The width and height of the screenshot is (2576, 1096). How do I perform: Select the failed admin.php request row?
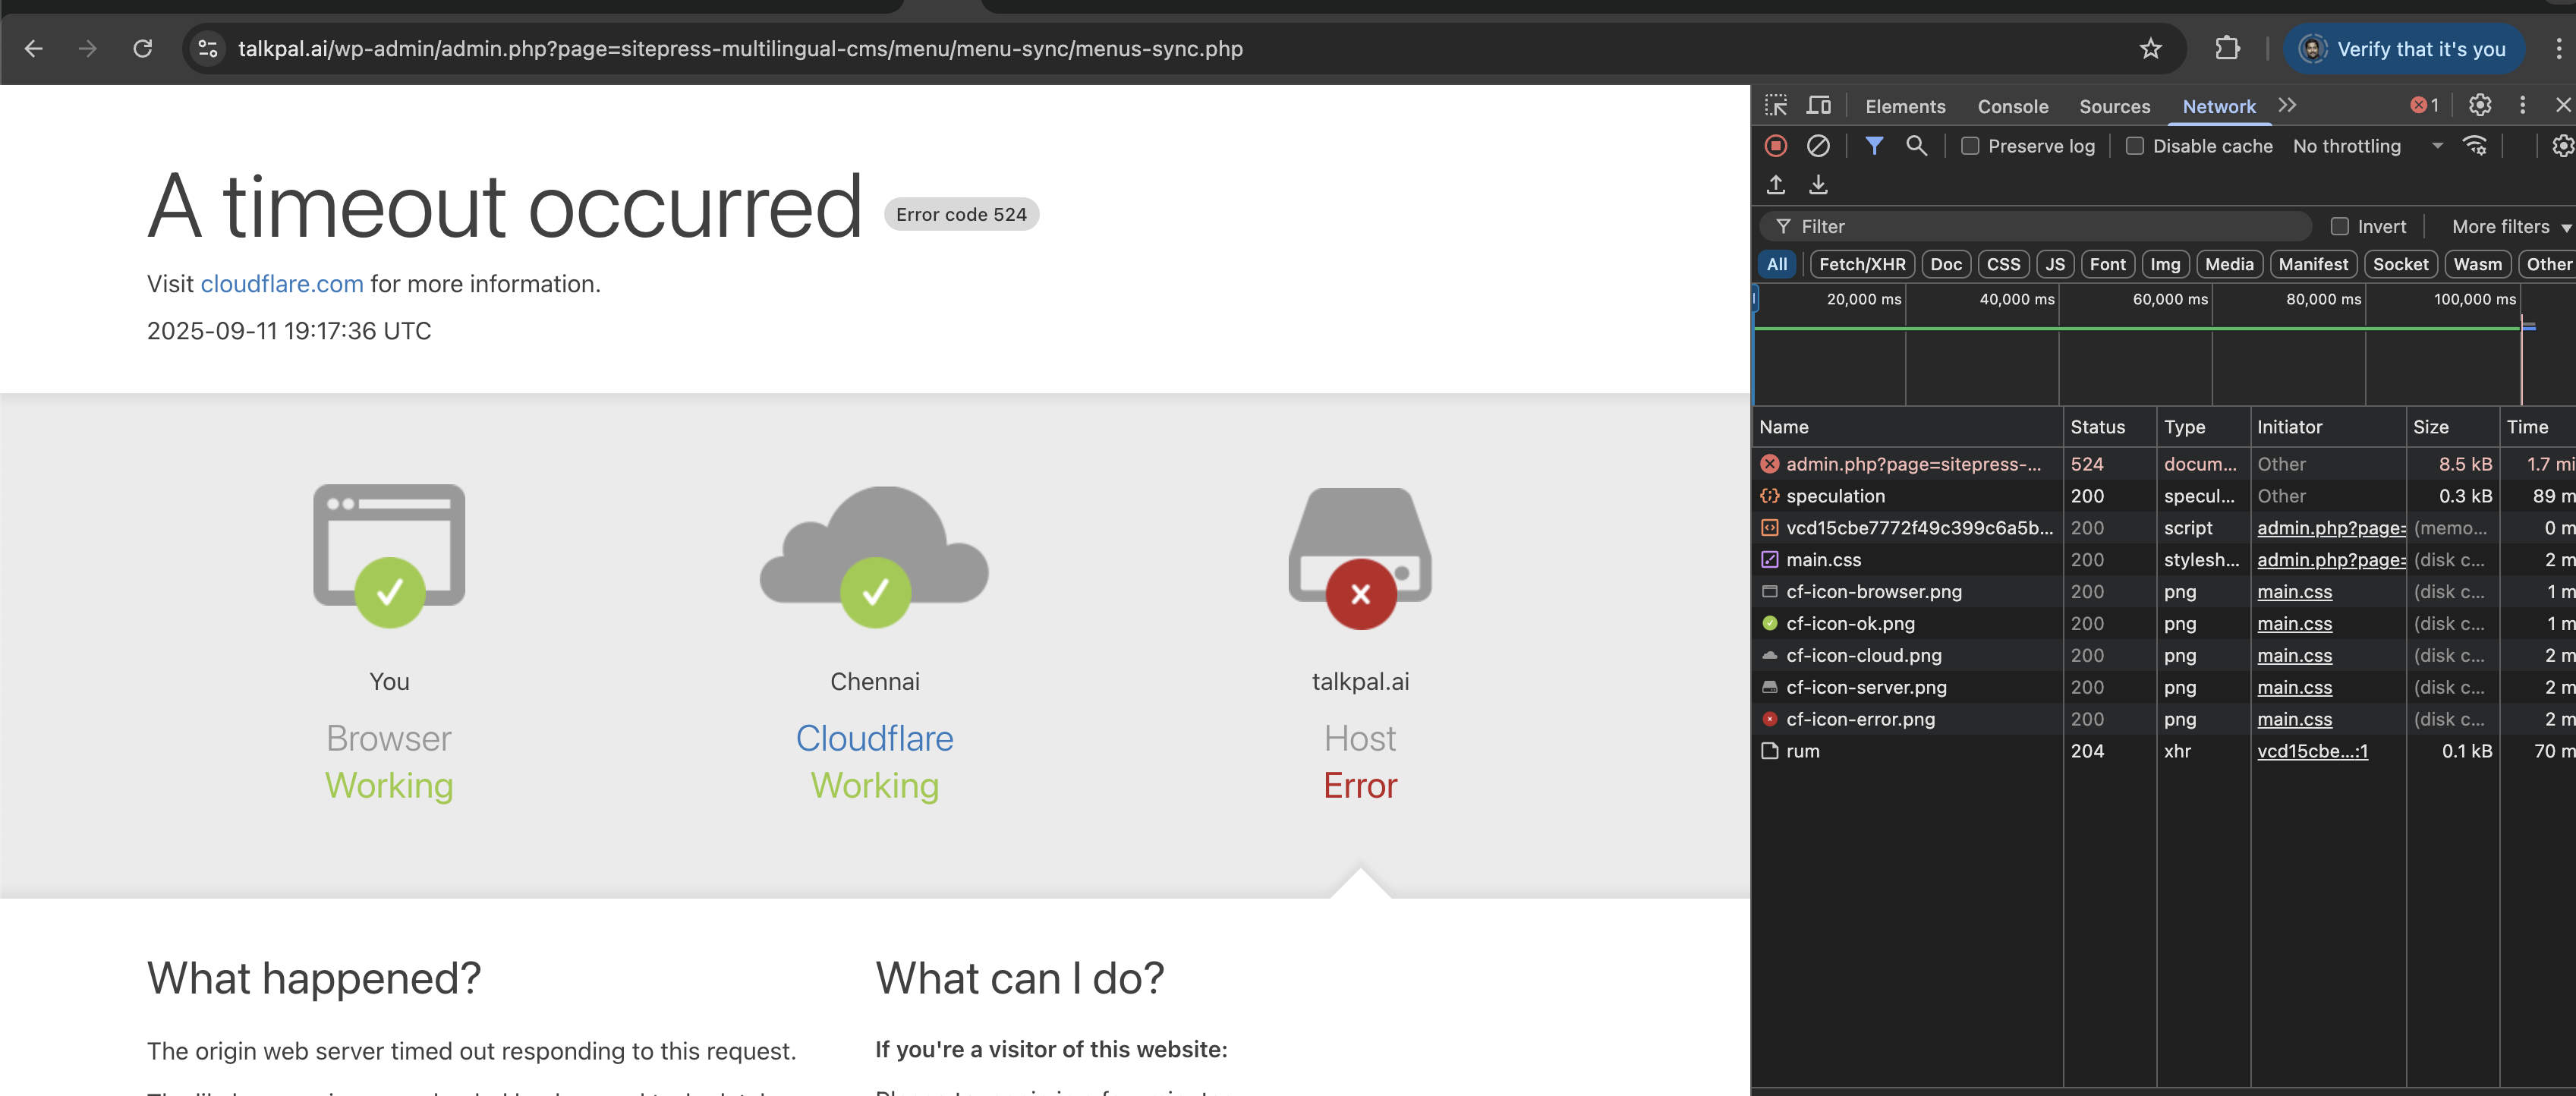tap(2164, 464)
